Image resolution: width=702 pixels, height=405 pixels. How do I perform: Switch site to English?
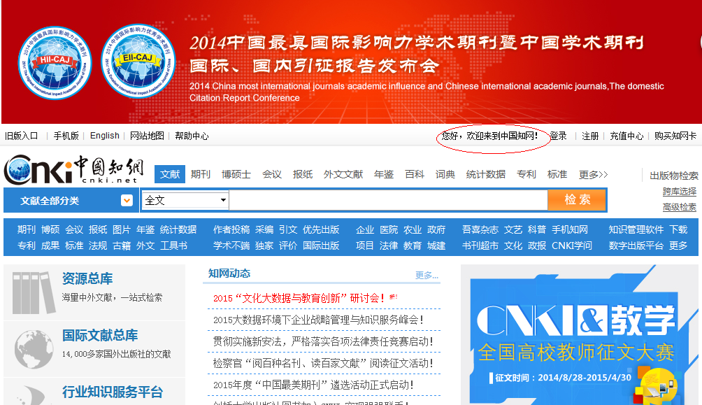click(x=105, y=136)
